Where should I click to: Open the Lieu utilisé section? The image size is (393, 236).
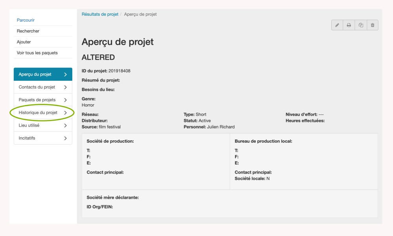point(29,125)
